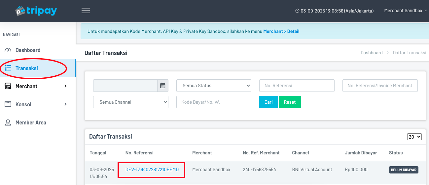The image size is (429, 185).
Task: Click the Merchant store icon
Action: coord(8,86)
